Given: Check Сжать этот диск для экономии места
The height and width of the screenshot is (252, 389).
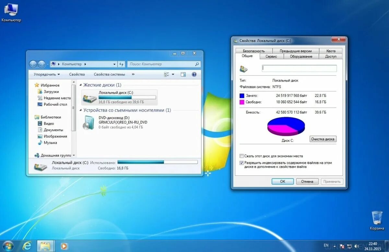Looking at the screenshot, I should tap(242, 156).
